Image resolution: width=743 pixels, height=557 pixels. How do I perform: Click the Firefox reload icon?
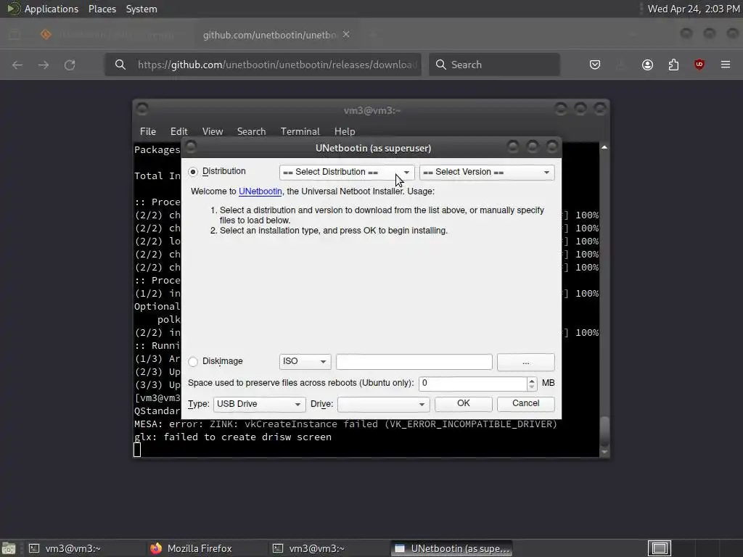click(x=70, y=65)
